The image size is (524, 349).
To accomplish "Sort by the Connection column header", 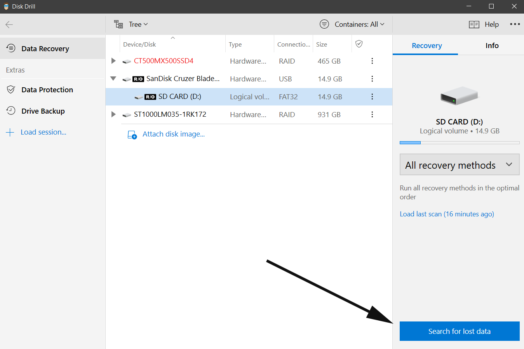I will pos(293,44).
